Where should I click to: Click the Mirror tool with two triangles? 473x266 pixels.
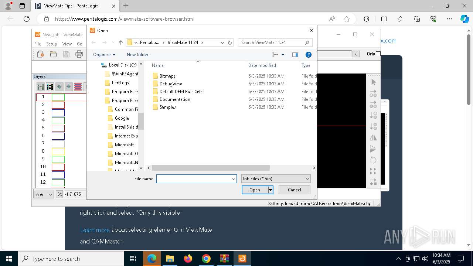373,137
